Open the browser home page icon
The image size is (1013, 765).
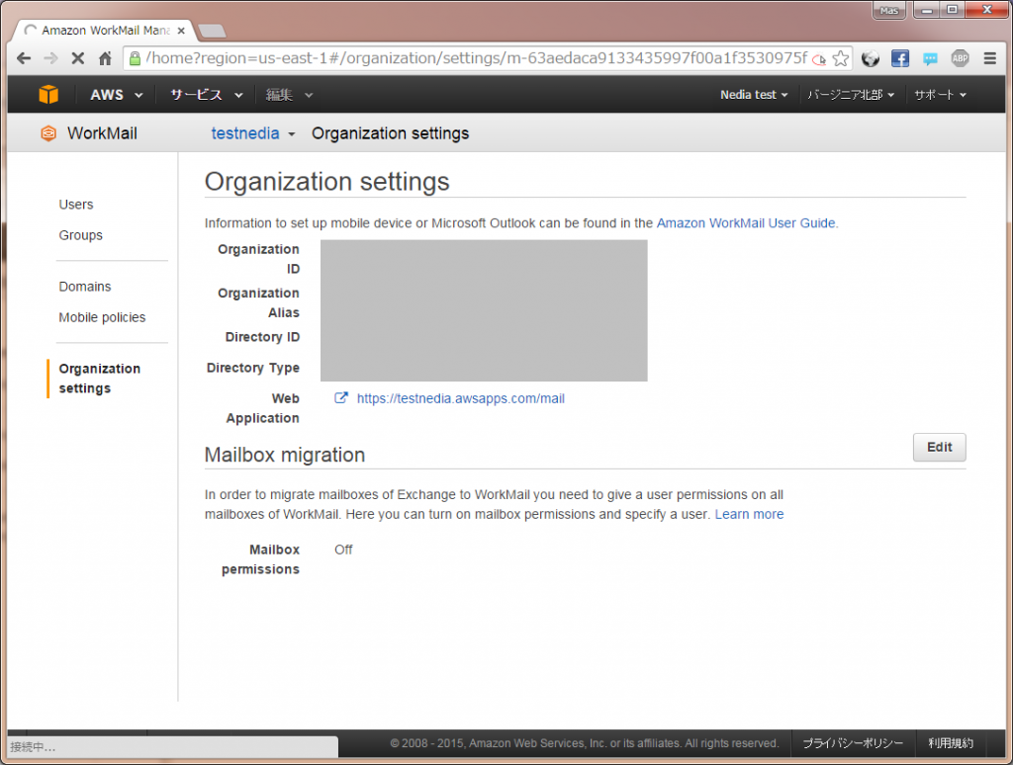pos(105,58)
